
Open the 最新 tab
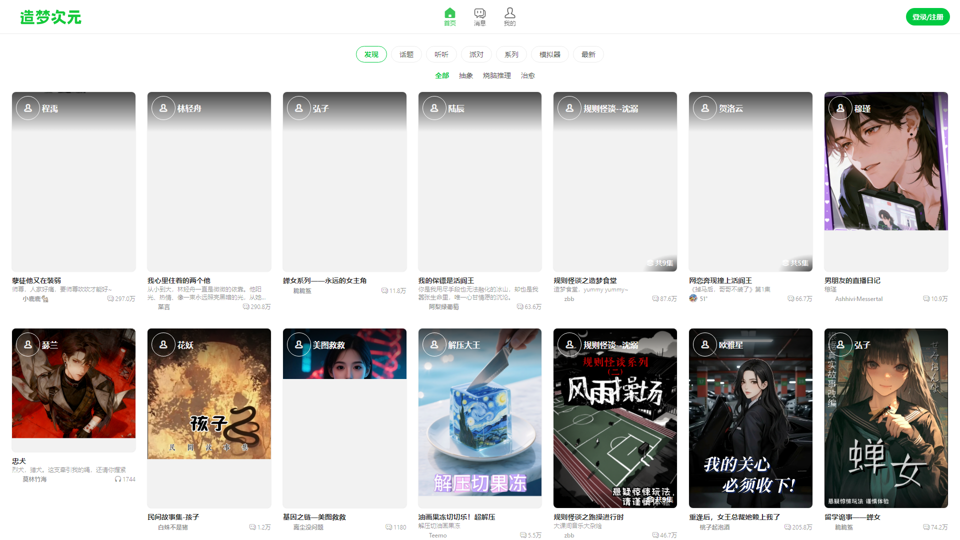(588, 54)
